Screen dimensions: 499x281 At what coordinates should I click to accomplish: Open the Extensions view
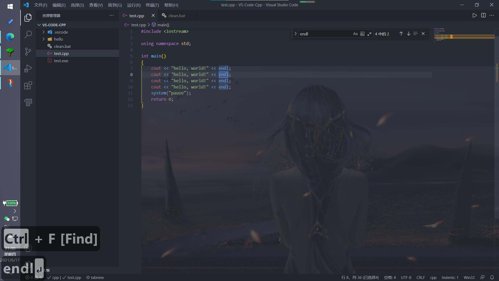28,85
